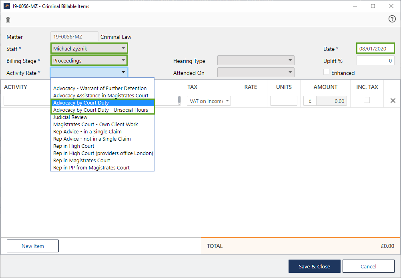401x278 pixels.
Task: Toggle the Inc. Tax checkbox
Action: [367, 100]
